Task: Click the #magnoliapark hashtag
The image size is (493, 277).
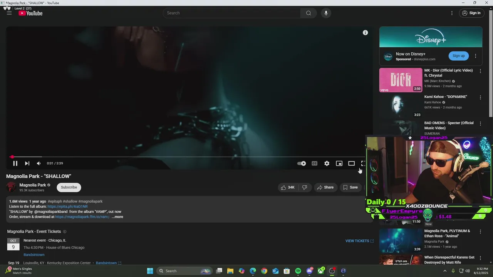Action: coord(91,202)
